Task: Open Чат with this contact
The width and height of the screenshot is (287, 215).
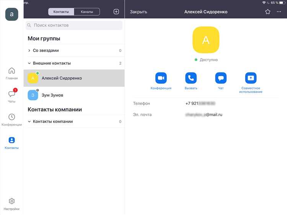Action: 221,78
